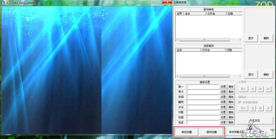Viewport: 276px width, 139px height.
Task: Click 清除 in the 第一 row
Action: pyautogui.click(x=231, y=87)
